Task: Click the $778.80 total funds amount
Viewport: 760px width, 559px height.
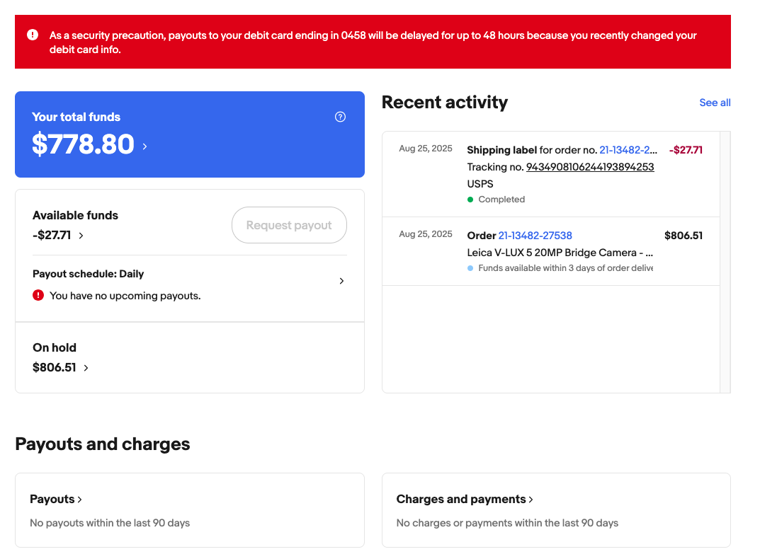Action: pyautogui.click(x=83, y=144)
